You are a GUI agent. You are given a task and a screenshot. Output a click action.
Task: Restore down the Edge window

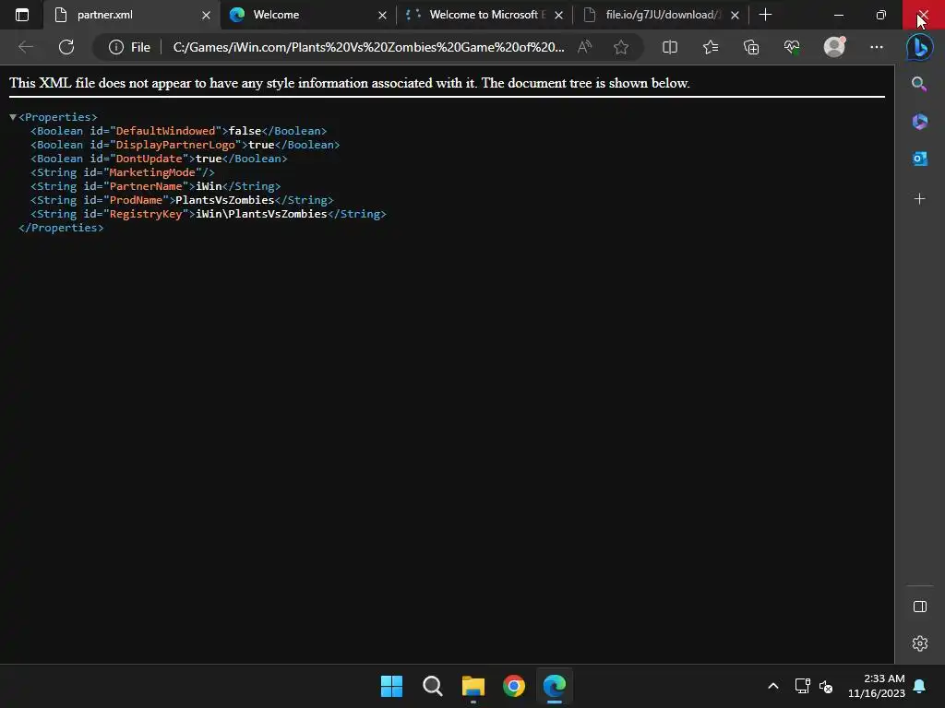click(x=880, y=15)
